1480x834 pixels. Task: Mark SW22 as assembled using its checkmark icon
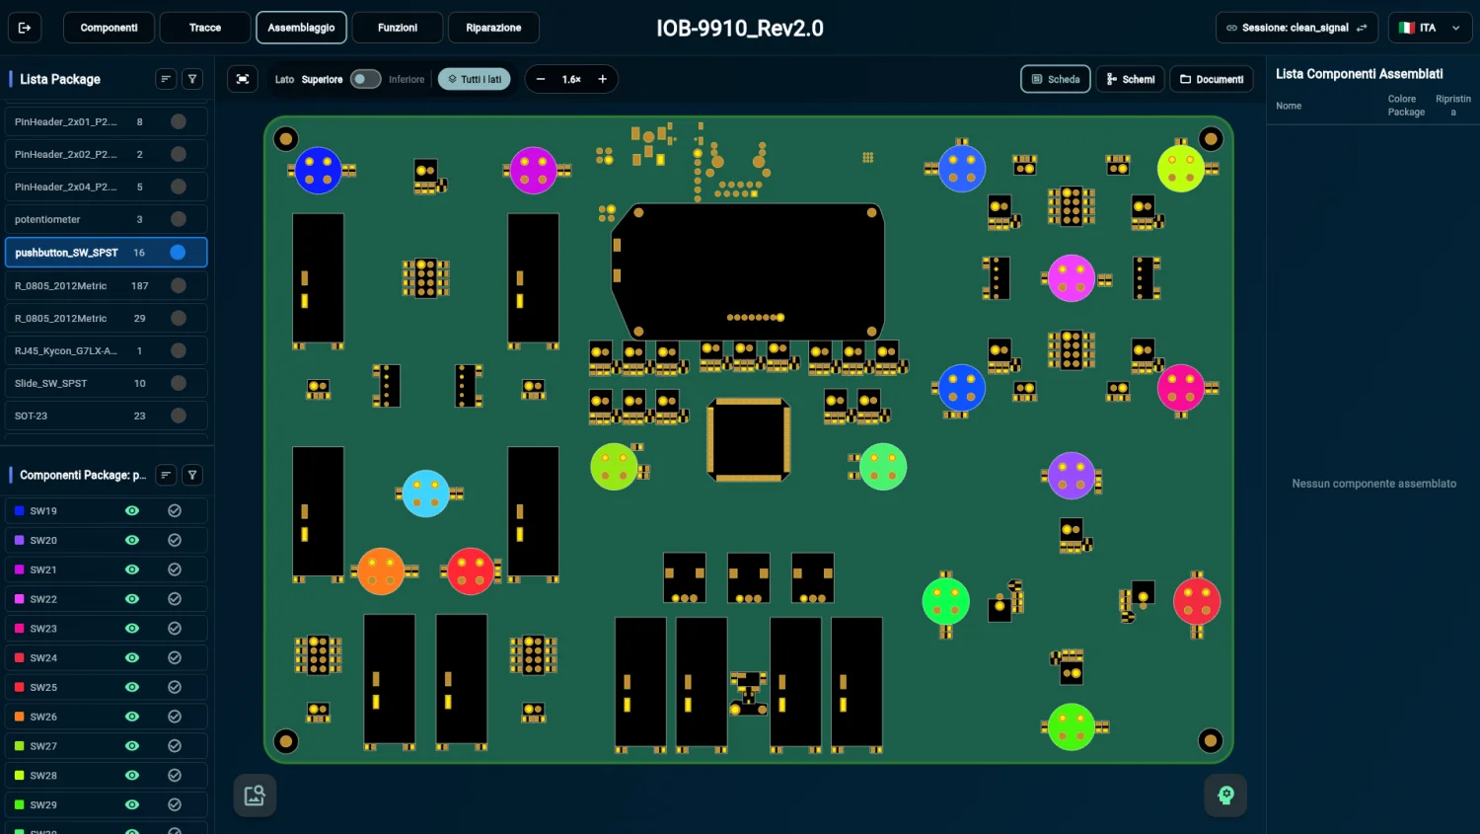[x=175, y=599]
